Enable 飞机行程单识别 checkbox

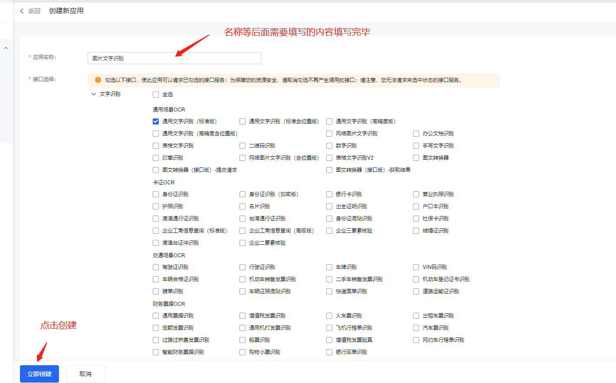(x=329, y=328)
